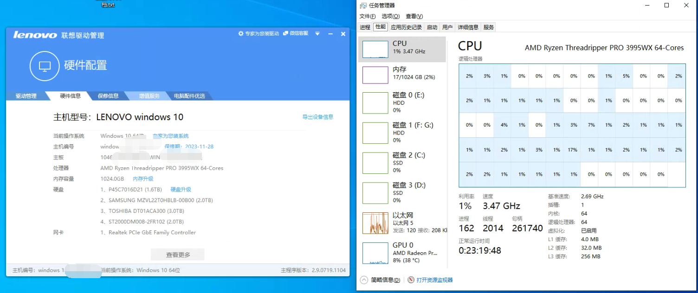This screenshot has width=698, height=293.
Task: Click the SAMSUNG MZVL22T0HBLB disk entry
Action: click(x=157, y=200)
